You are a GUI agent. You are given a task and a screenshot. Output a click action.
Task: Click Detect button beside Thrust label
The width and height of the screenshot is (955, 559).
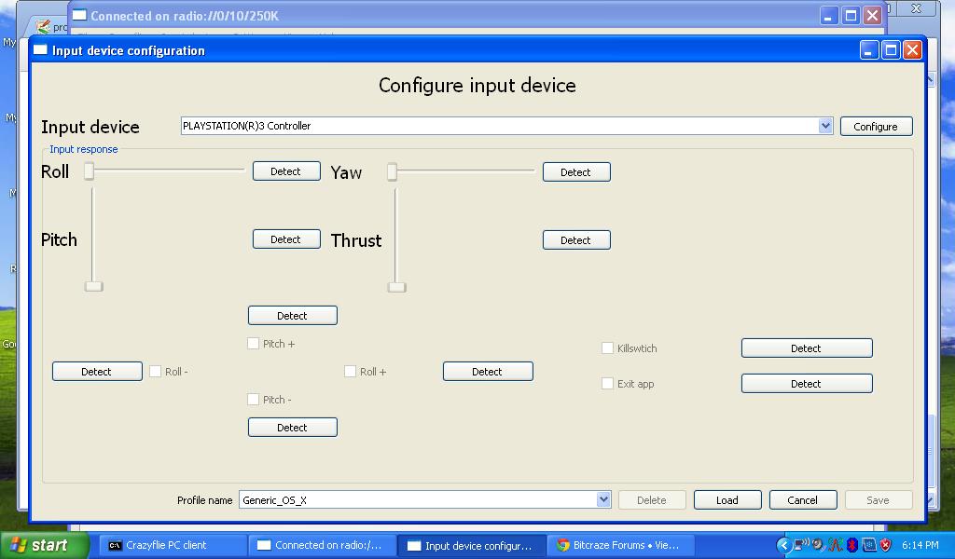(575, 240)
